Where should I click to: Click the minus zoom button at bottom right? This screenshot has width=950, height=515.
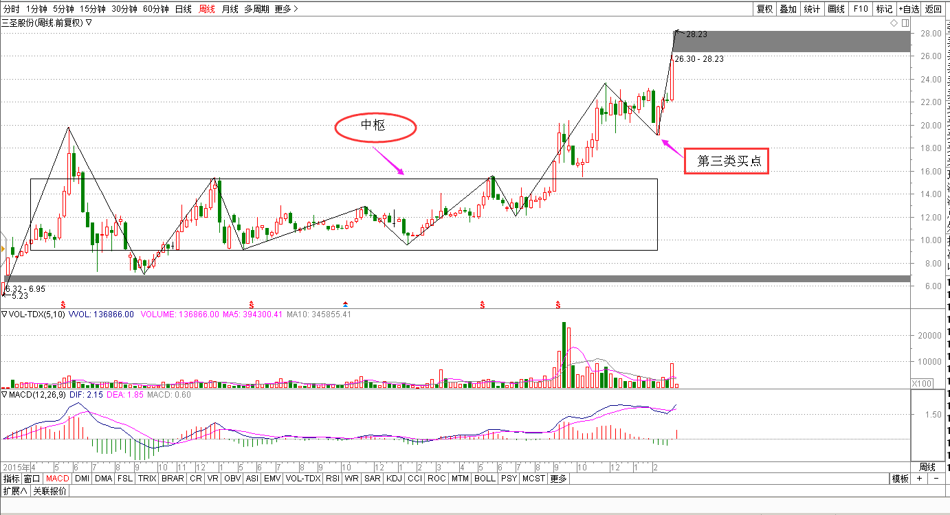[x=936, y=478]
